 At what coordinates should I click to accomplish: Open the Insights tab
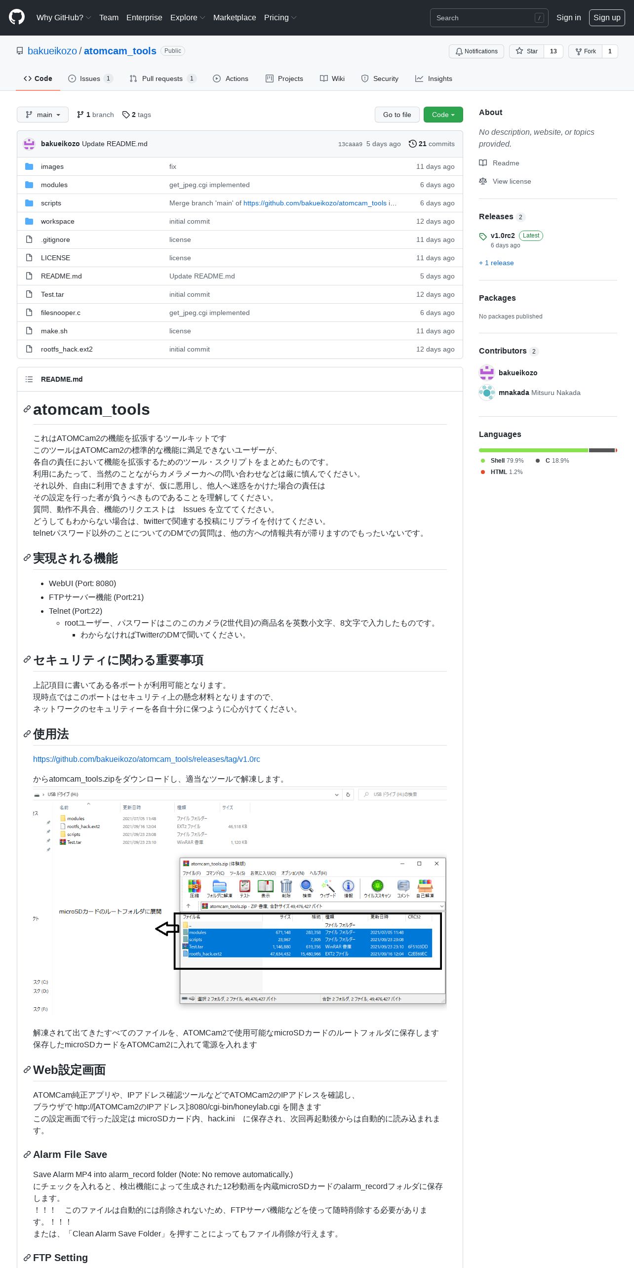[x=434, y=79]
